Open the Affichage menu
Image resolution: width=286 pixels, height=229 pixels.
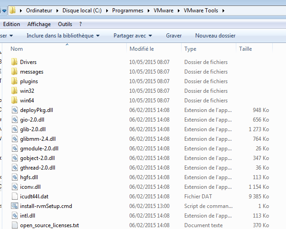tap(39, 24)
